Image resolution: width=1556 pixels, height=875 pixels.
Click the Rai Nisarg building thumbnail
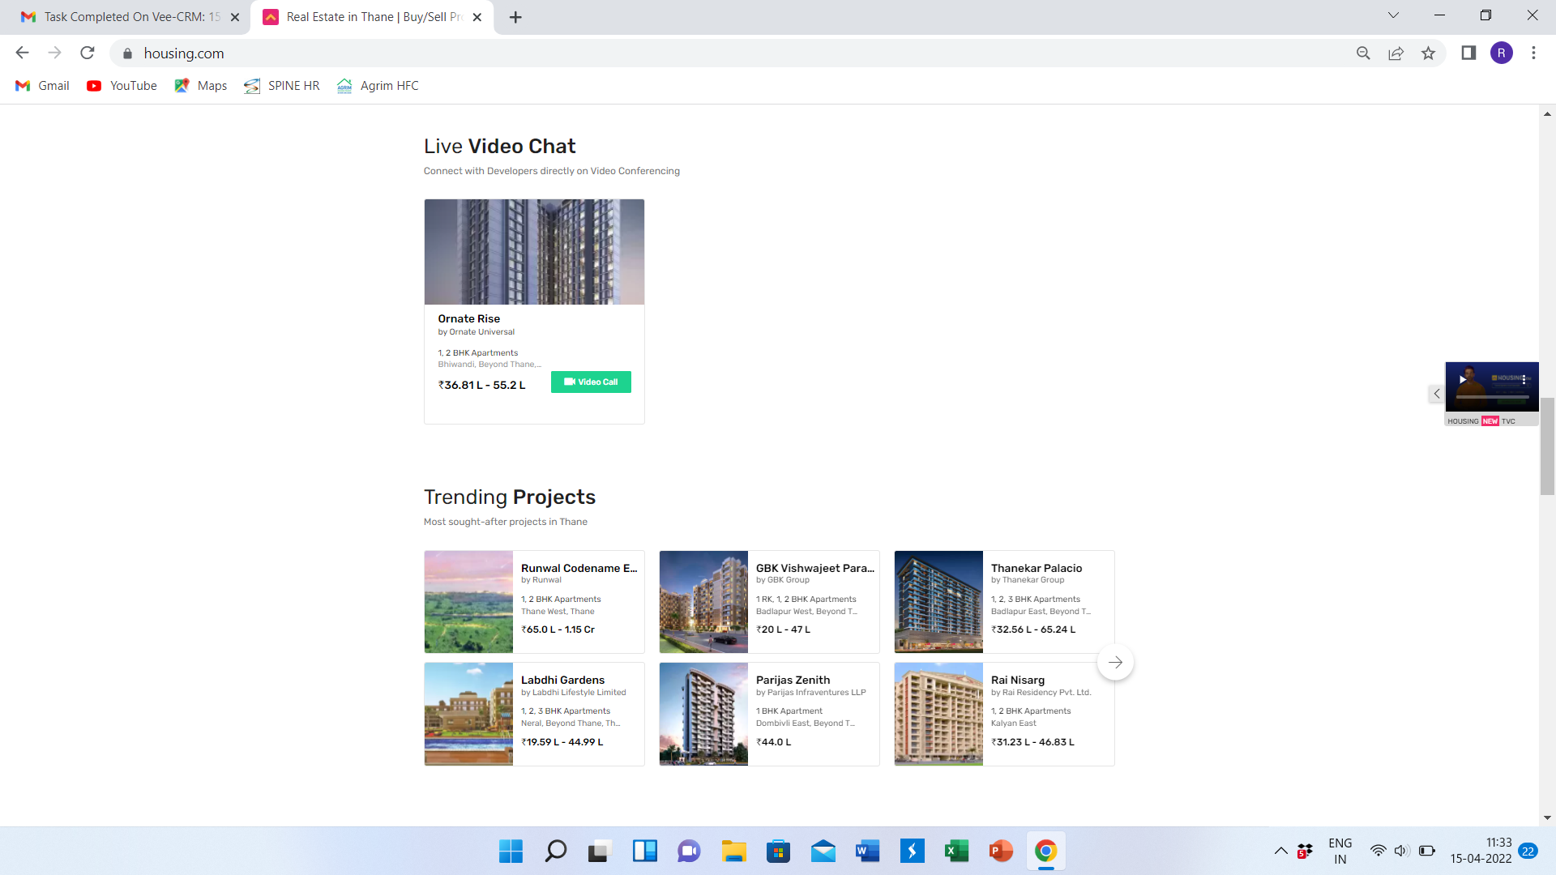coord(938,714)
